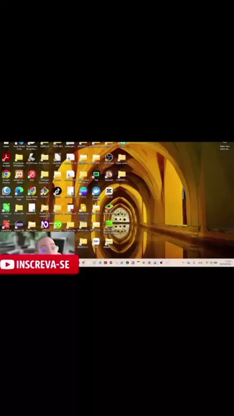Launch Google Chrome from the desktop

(x=6, y=176)
